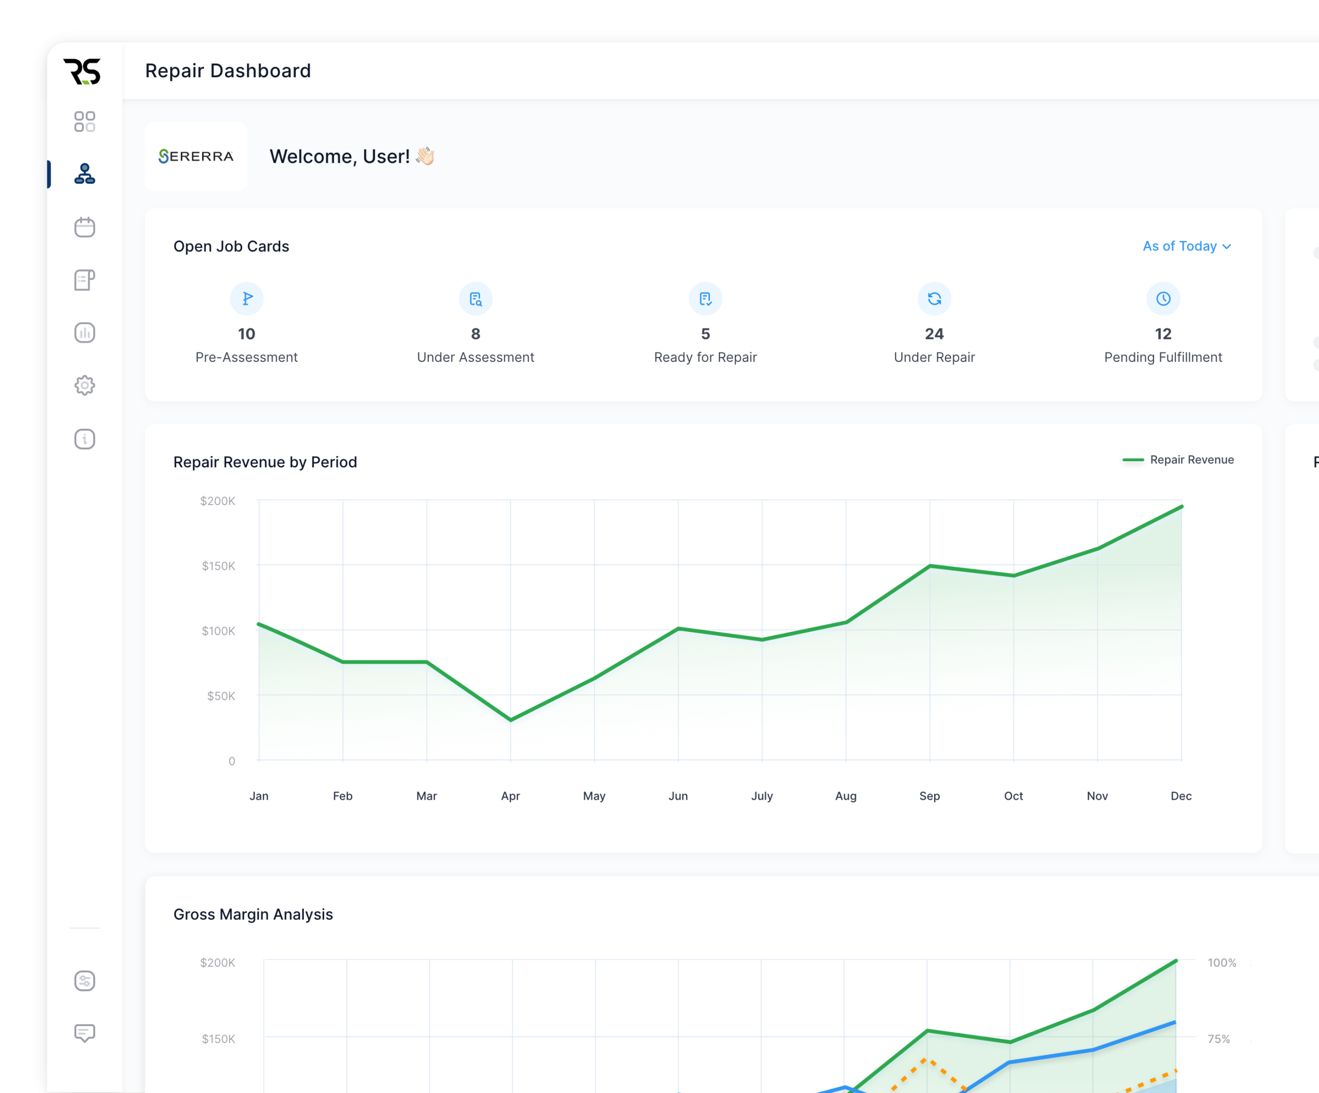
Task: Open the chat message icon at sidebar bottom
Action: click(x=85, y=1033)
